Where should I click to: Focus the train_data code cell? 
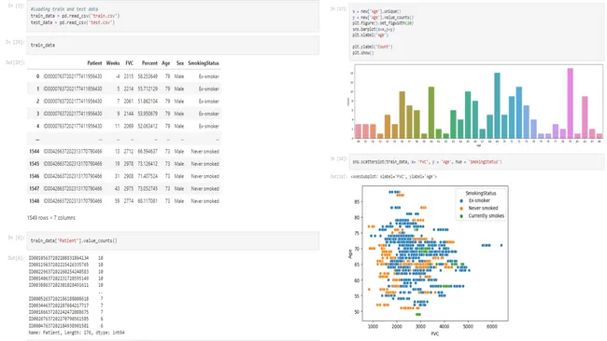(x=173, y=45)
